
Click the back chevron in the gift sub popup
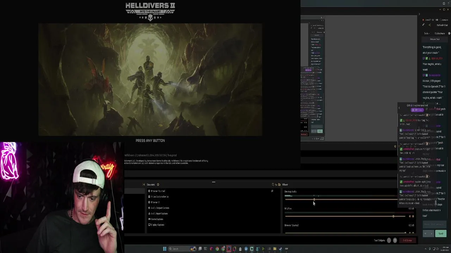399,108
